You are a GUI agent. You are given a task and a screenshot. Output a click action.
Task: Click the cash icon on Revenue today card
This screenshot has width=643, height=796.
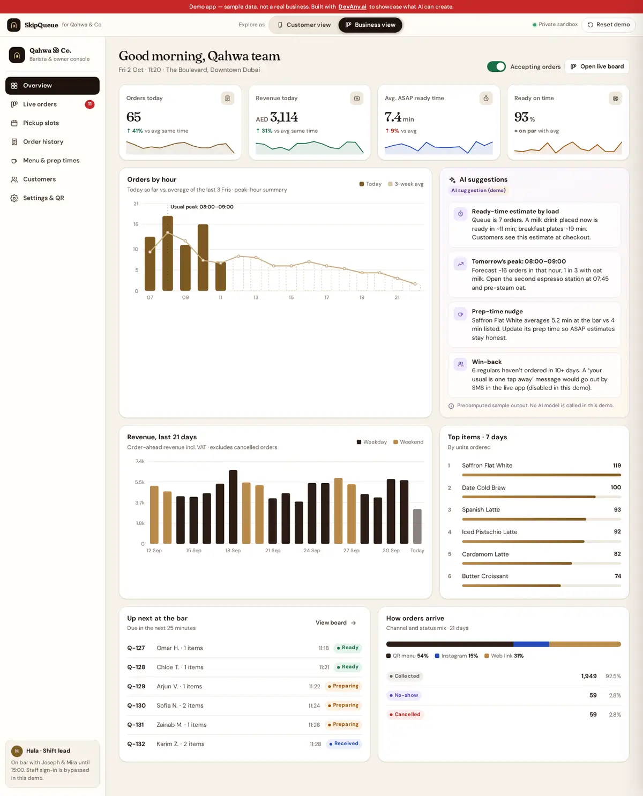(x=357, y=99)
